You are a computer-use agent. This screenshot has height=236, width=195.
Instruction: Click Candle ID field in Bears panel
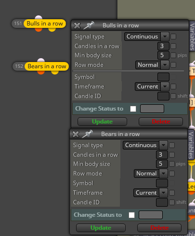coord(162,202)
